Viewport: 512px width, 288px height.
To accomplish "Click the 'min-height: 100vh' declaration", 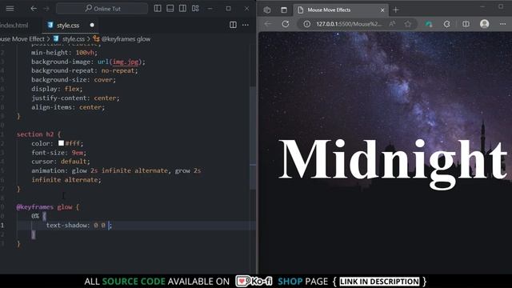I will [x=64, y=53].
